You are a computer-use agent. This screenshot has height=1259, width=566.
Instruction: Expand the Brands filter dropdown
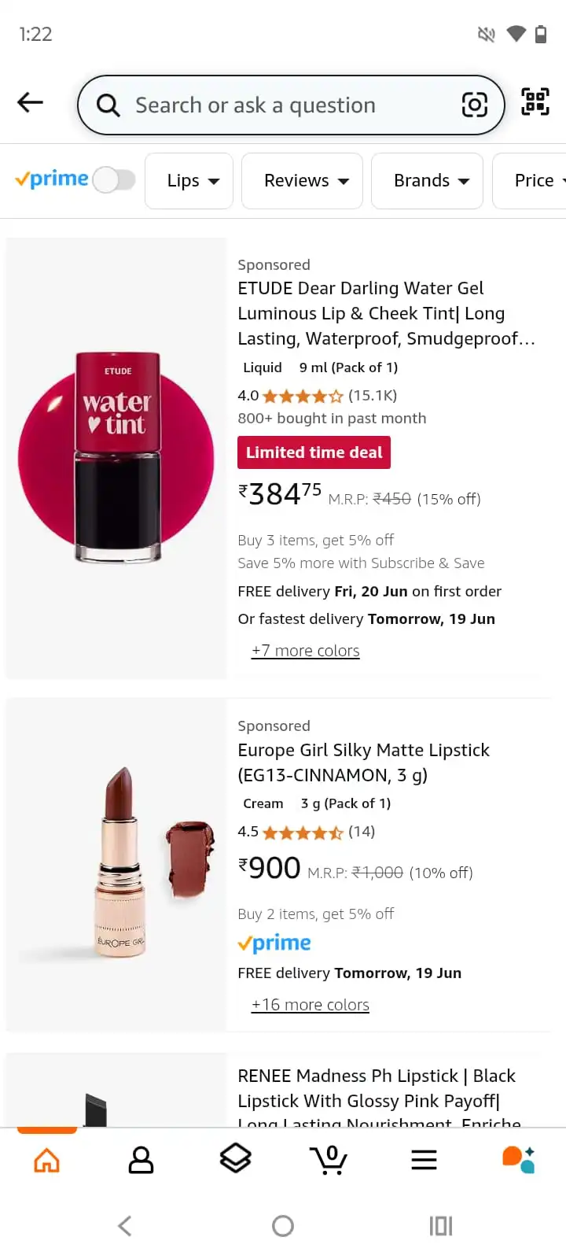[x=427, y=180]
